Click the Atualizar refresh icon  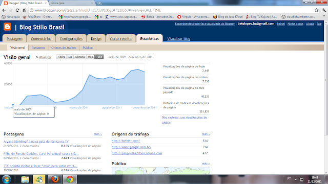[37, 57]
